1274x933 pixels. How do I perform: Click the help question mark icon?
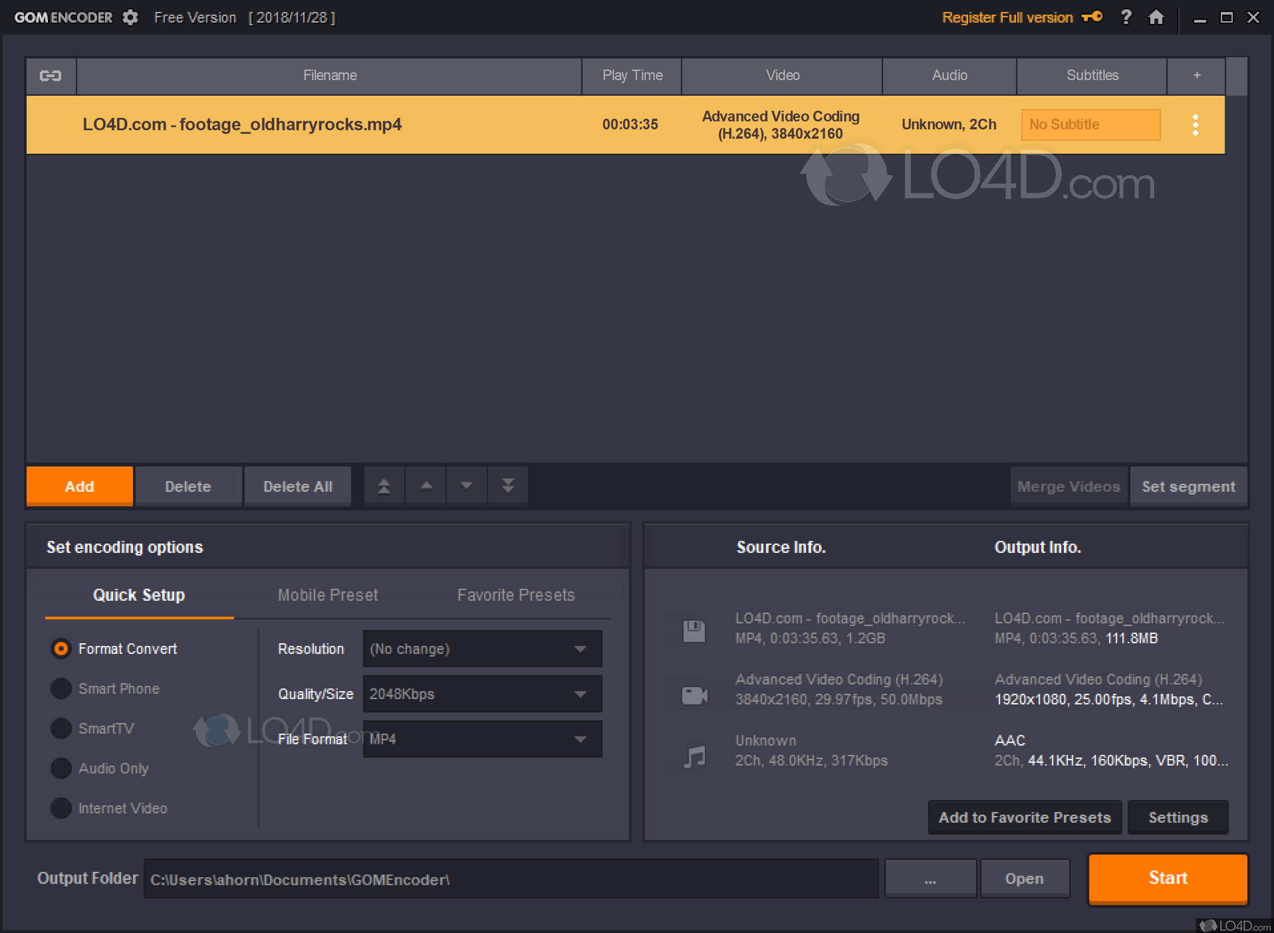pyautogui.click(x=1126, y=18)
